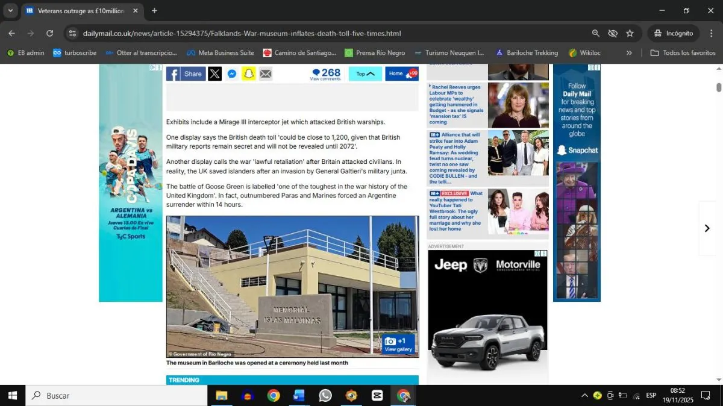Open Chrome three-dot menu
723x406 pixels.
[x=712, y=33]
